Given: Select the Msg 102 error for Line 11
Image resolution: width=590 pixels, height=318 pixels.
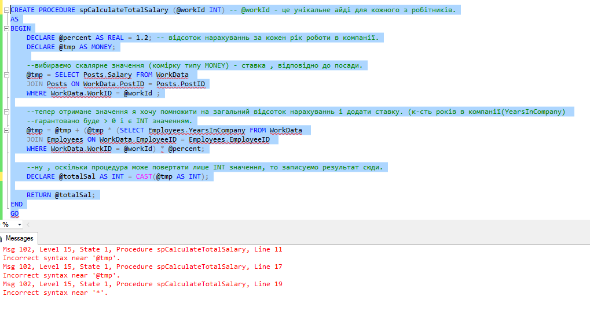Looking at the screenshot, I should tap(142, 250).
